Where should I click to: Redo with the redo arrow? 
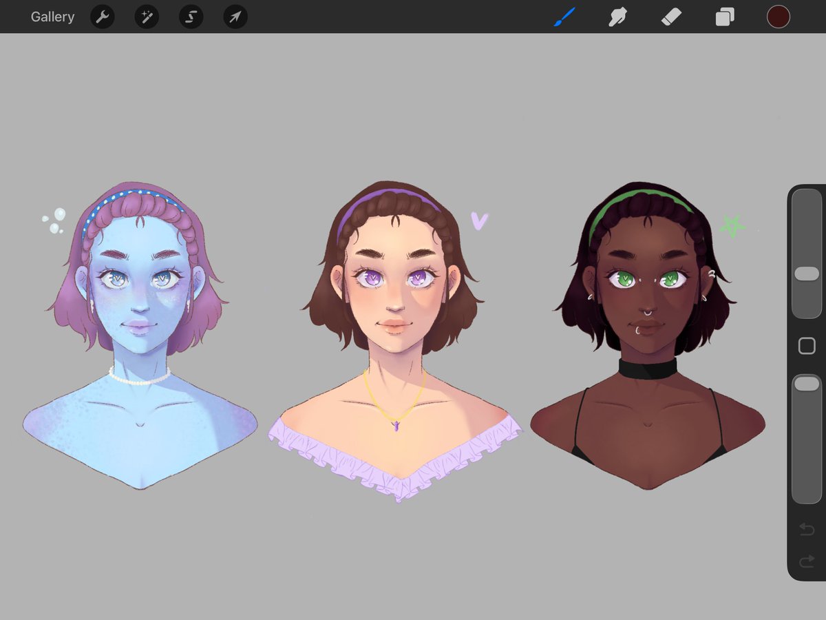(807, 562)
